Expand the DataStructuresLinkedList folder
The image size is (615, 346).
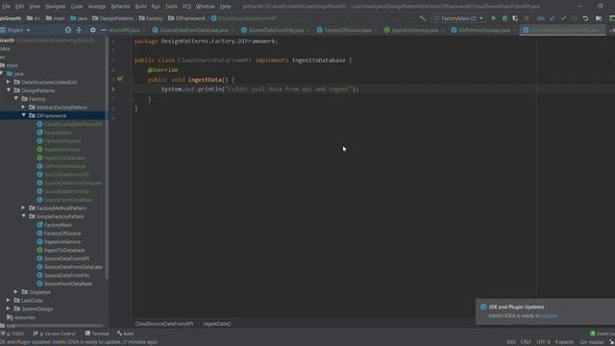click(9, 82)
